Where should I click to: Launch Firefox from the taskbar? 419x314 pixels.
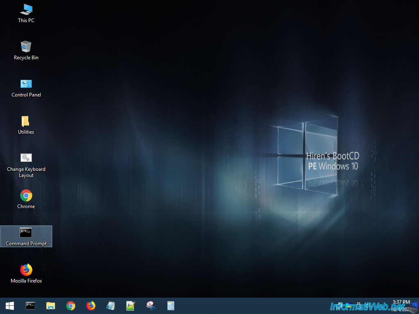tap(91, 306)
